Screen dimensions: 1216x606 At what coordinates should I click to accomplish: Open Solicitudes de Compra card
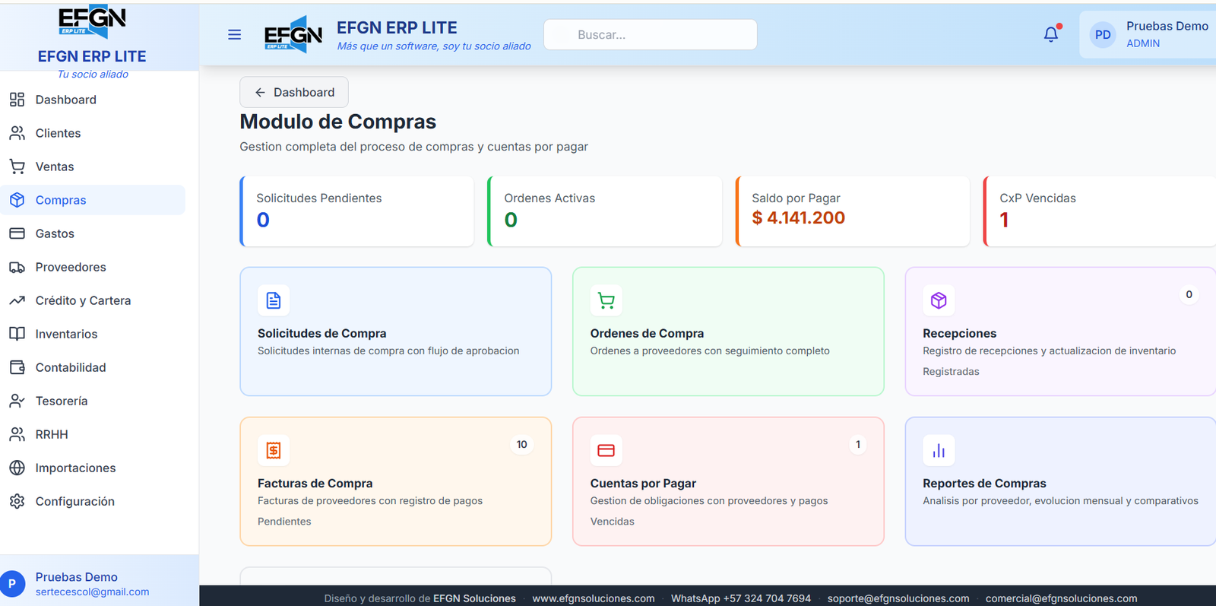pos(396,332)
